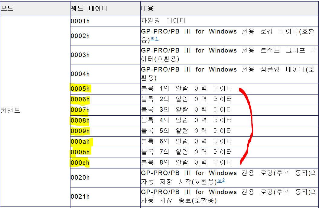Click the 샘플링 데이터 description
The image size is (319, 208).
click(228, 74)
